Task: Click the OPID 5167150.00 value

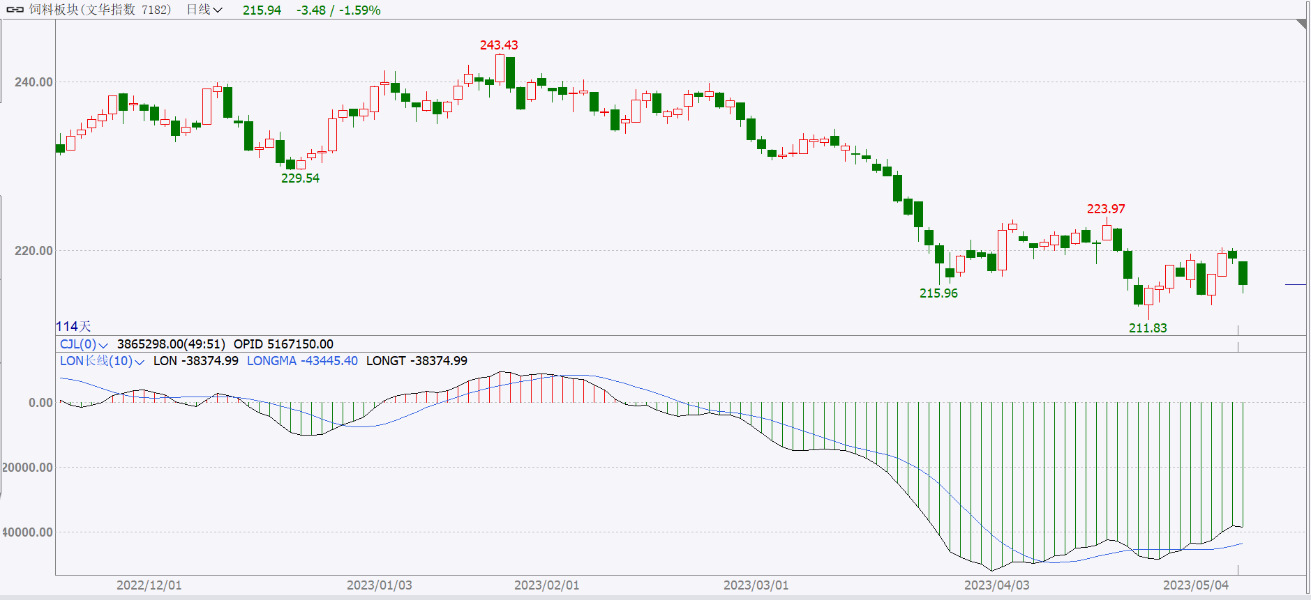Action: click(x=283, y=344)
